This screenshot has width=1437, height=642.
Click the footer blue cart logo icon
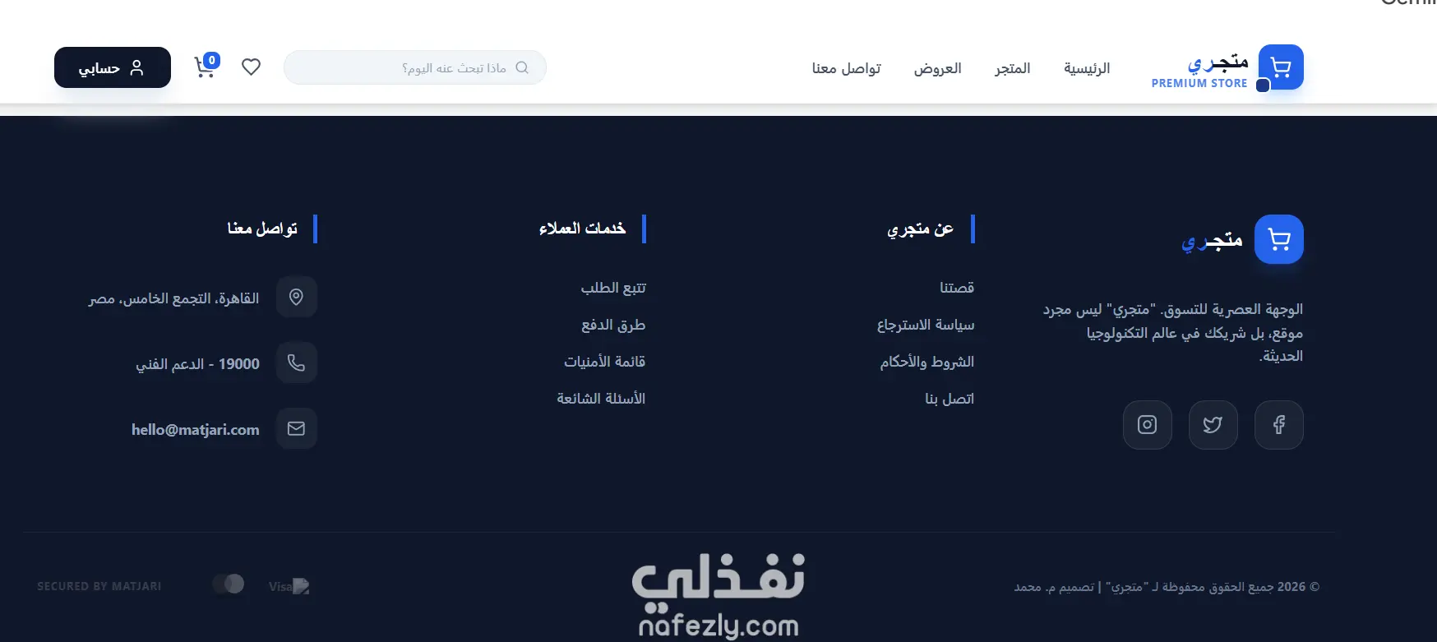coord(1279,239)
